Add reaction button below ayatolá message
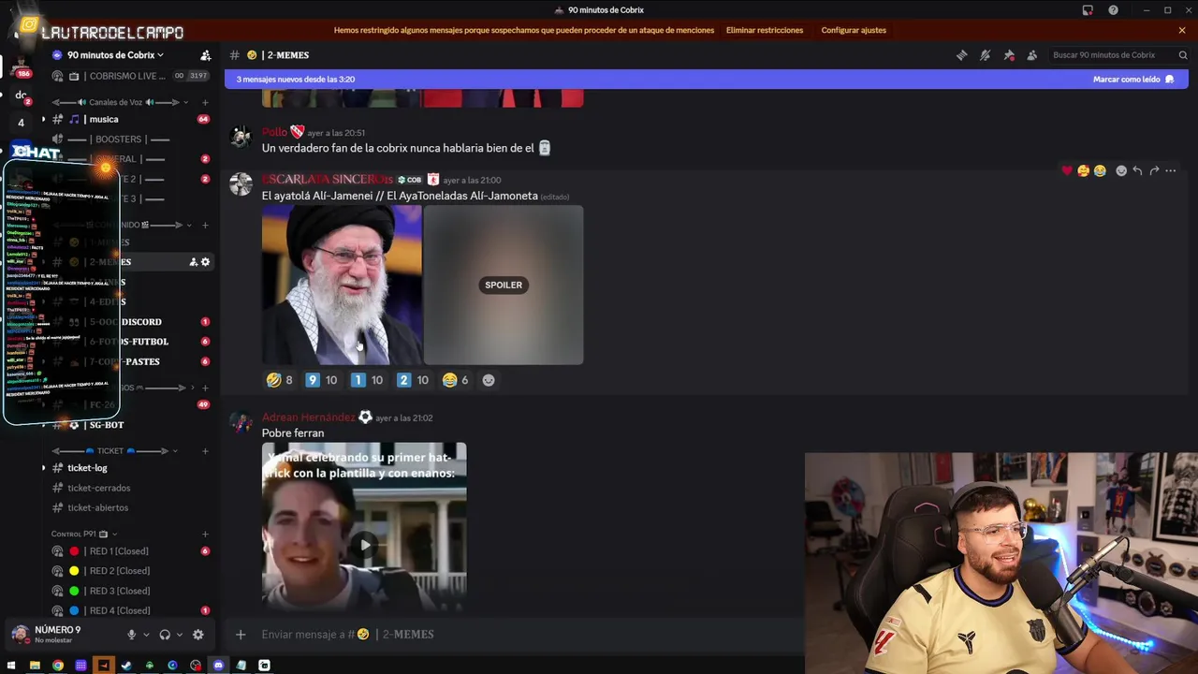1198x674 pixels. click(489, 380)
